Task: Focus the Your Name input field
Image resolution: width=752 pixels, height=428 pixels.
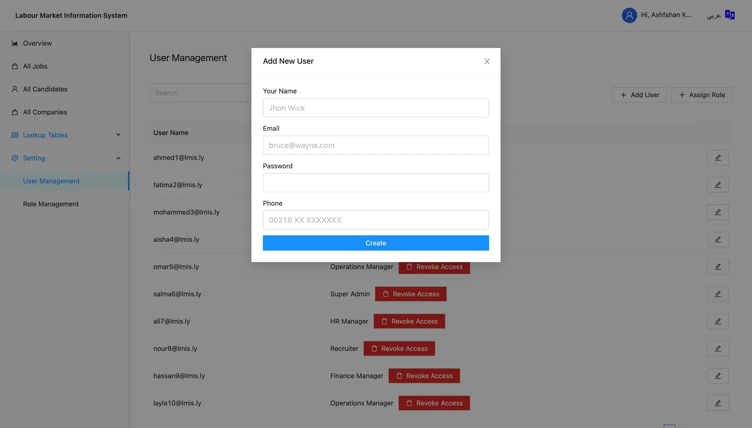Action: (x=375, y=108)
